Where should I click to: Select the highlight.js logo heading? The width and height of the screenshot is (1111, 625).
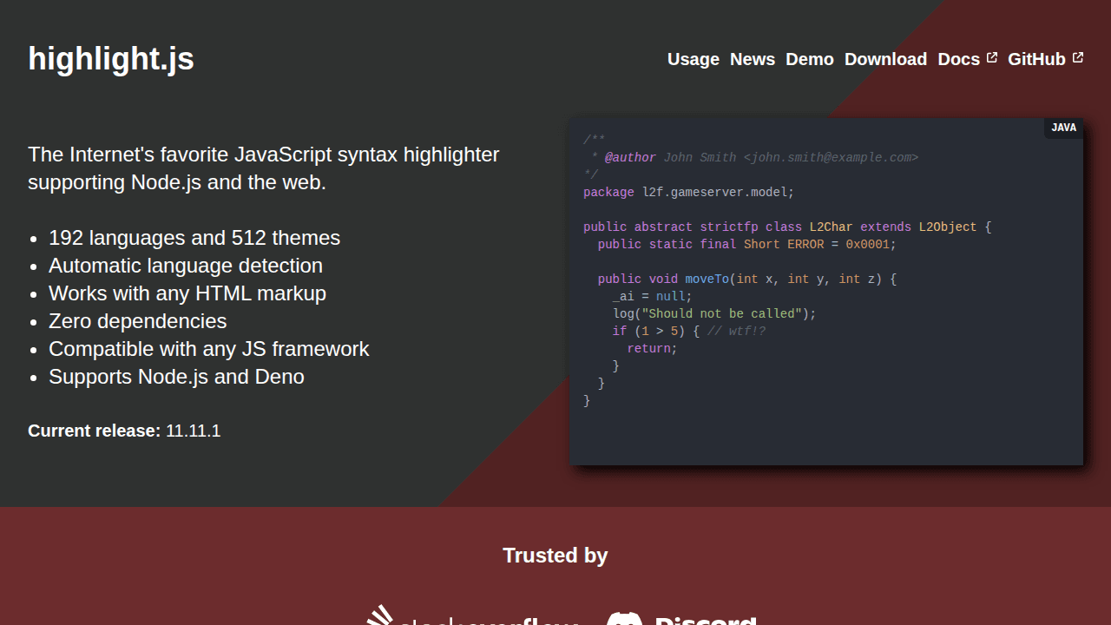(110, 58)
